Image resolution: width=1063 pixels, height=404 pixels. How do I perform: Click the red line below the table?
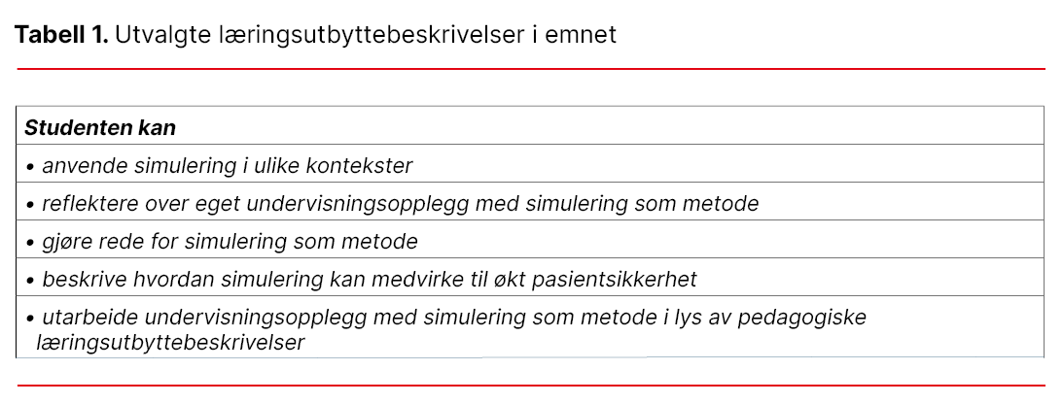531,386
